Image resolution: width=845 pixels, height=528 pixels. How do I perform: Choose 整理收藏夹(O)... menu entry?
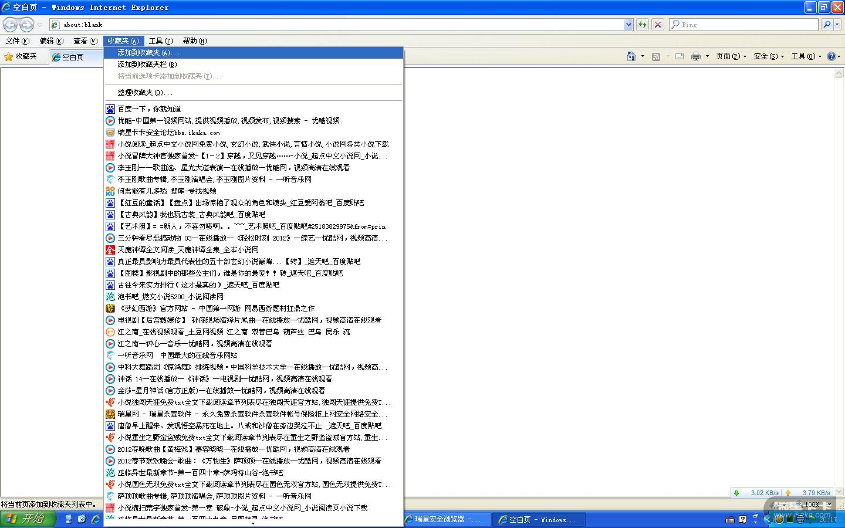(253, 93)
